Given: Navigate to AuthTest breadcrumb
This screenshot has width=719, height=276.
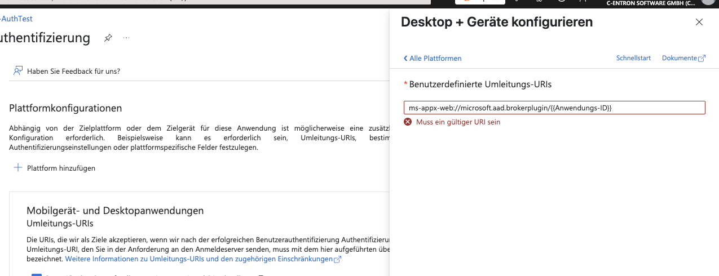Looking at the screenshot, I should [x=17, y=19].
